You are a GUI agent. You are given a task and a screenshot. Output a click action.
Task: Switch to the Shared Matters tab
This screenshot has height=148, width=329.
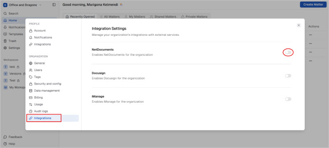coord(163,16)
